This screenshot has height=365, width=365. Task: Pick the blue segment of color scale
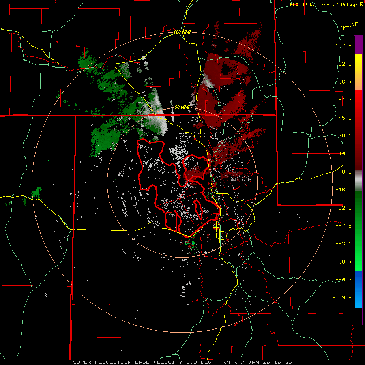coord(358,289)
